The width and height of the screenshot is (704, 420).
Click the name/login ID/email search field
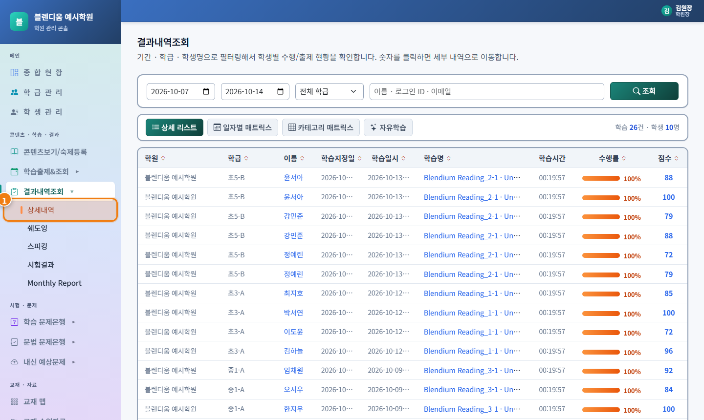click(x=487, y=91)
